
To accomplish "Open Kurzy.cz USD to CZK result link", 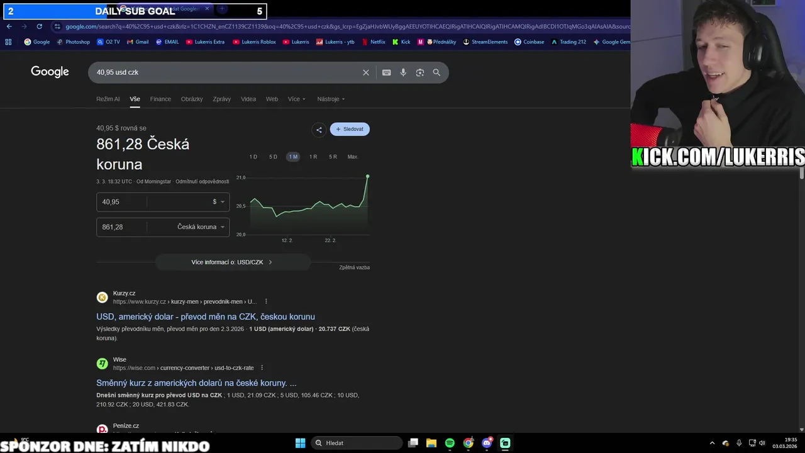I will pyautogui.click(x=206, y=316).
